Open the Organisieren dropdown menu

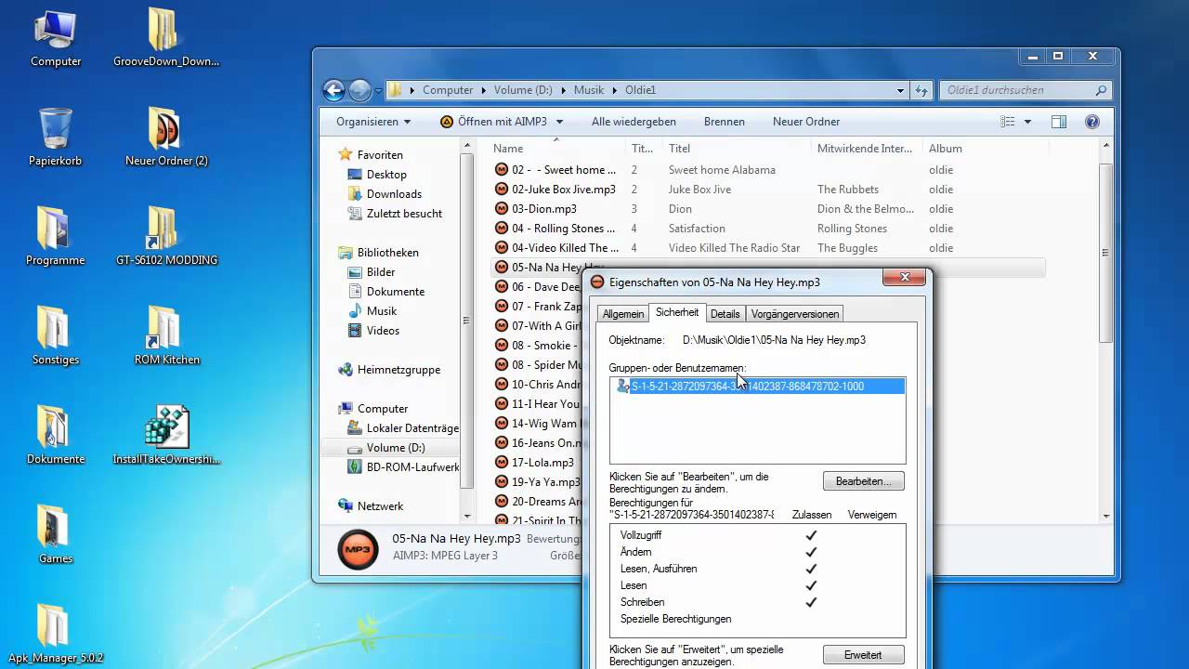(x=373, y=122)
